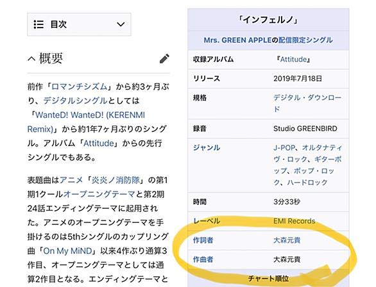Open the J-POP genre link

tap(284, 148)
